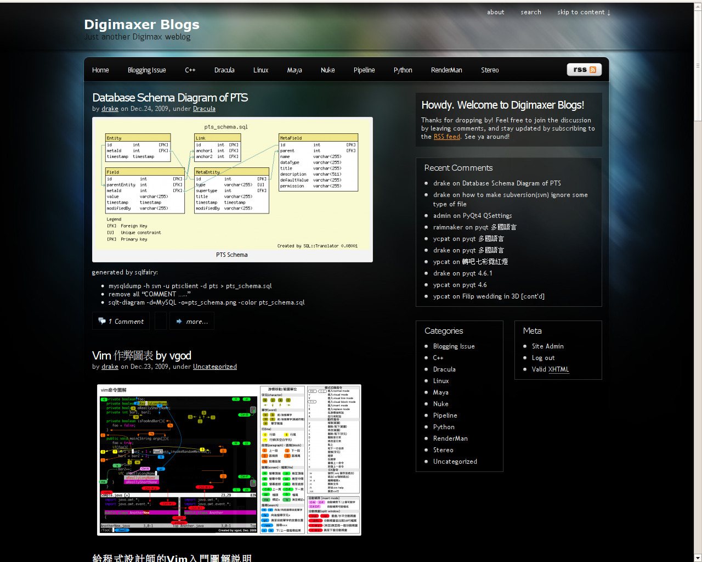This screenshot has width=702, height=562.
Task: Open comment 'drake on Database Schema Diagram of PTS'
Action: coord(497,183)
